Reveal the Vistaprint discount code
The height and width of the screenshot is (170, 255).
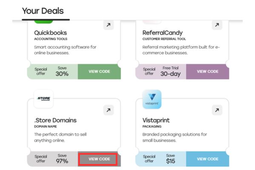pyautogui.click(x=207, y=159)
